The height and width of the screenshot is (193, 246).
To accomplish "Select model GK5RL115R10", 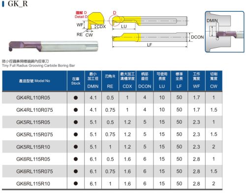I will [33, 147].
